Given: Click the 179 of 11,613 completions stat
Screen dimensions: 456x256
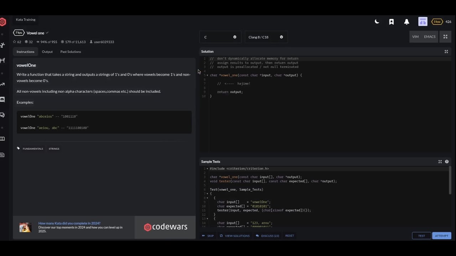Looking at the screenshot, I should coord(73,42).
